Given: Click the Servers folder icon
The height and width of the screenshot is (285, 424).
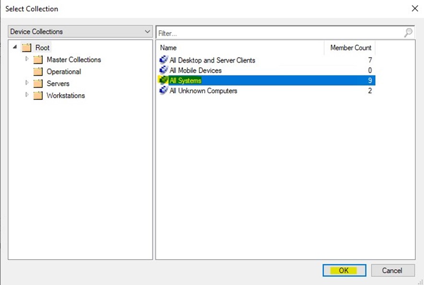Looking at the screenshot, I should (x=38, y=84).
